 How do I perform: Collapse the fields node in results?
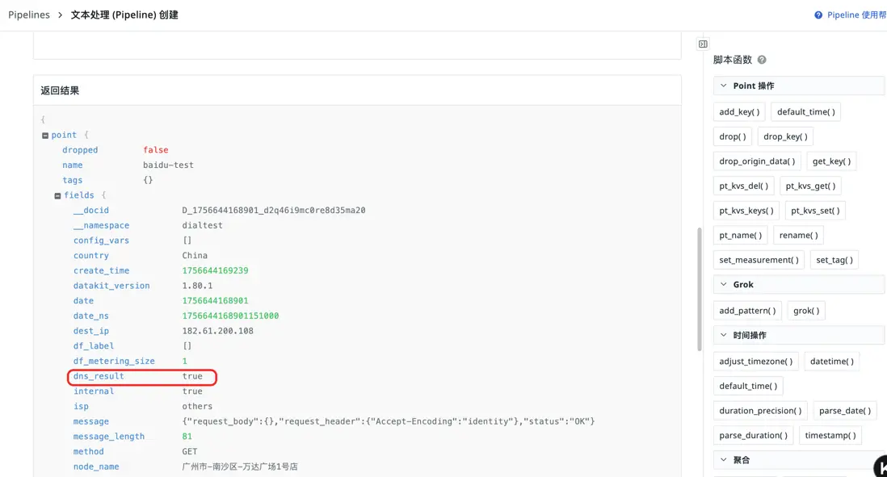click(x=57, y=195)
